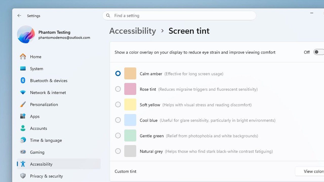Open Gaming settings
The width and height of the screenshot is (324, 182).
point(59,152)
